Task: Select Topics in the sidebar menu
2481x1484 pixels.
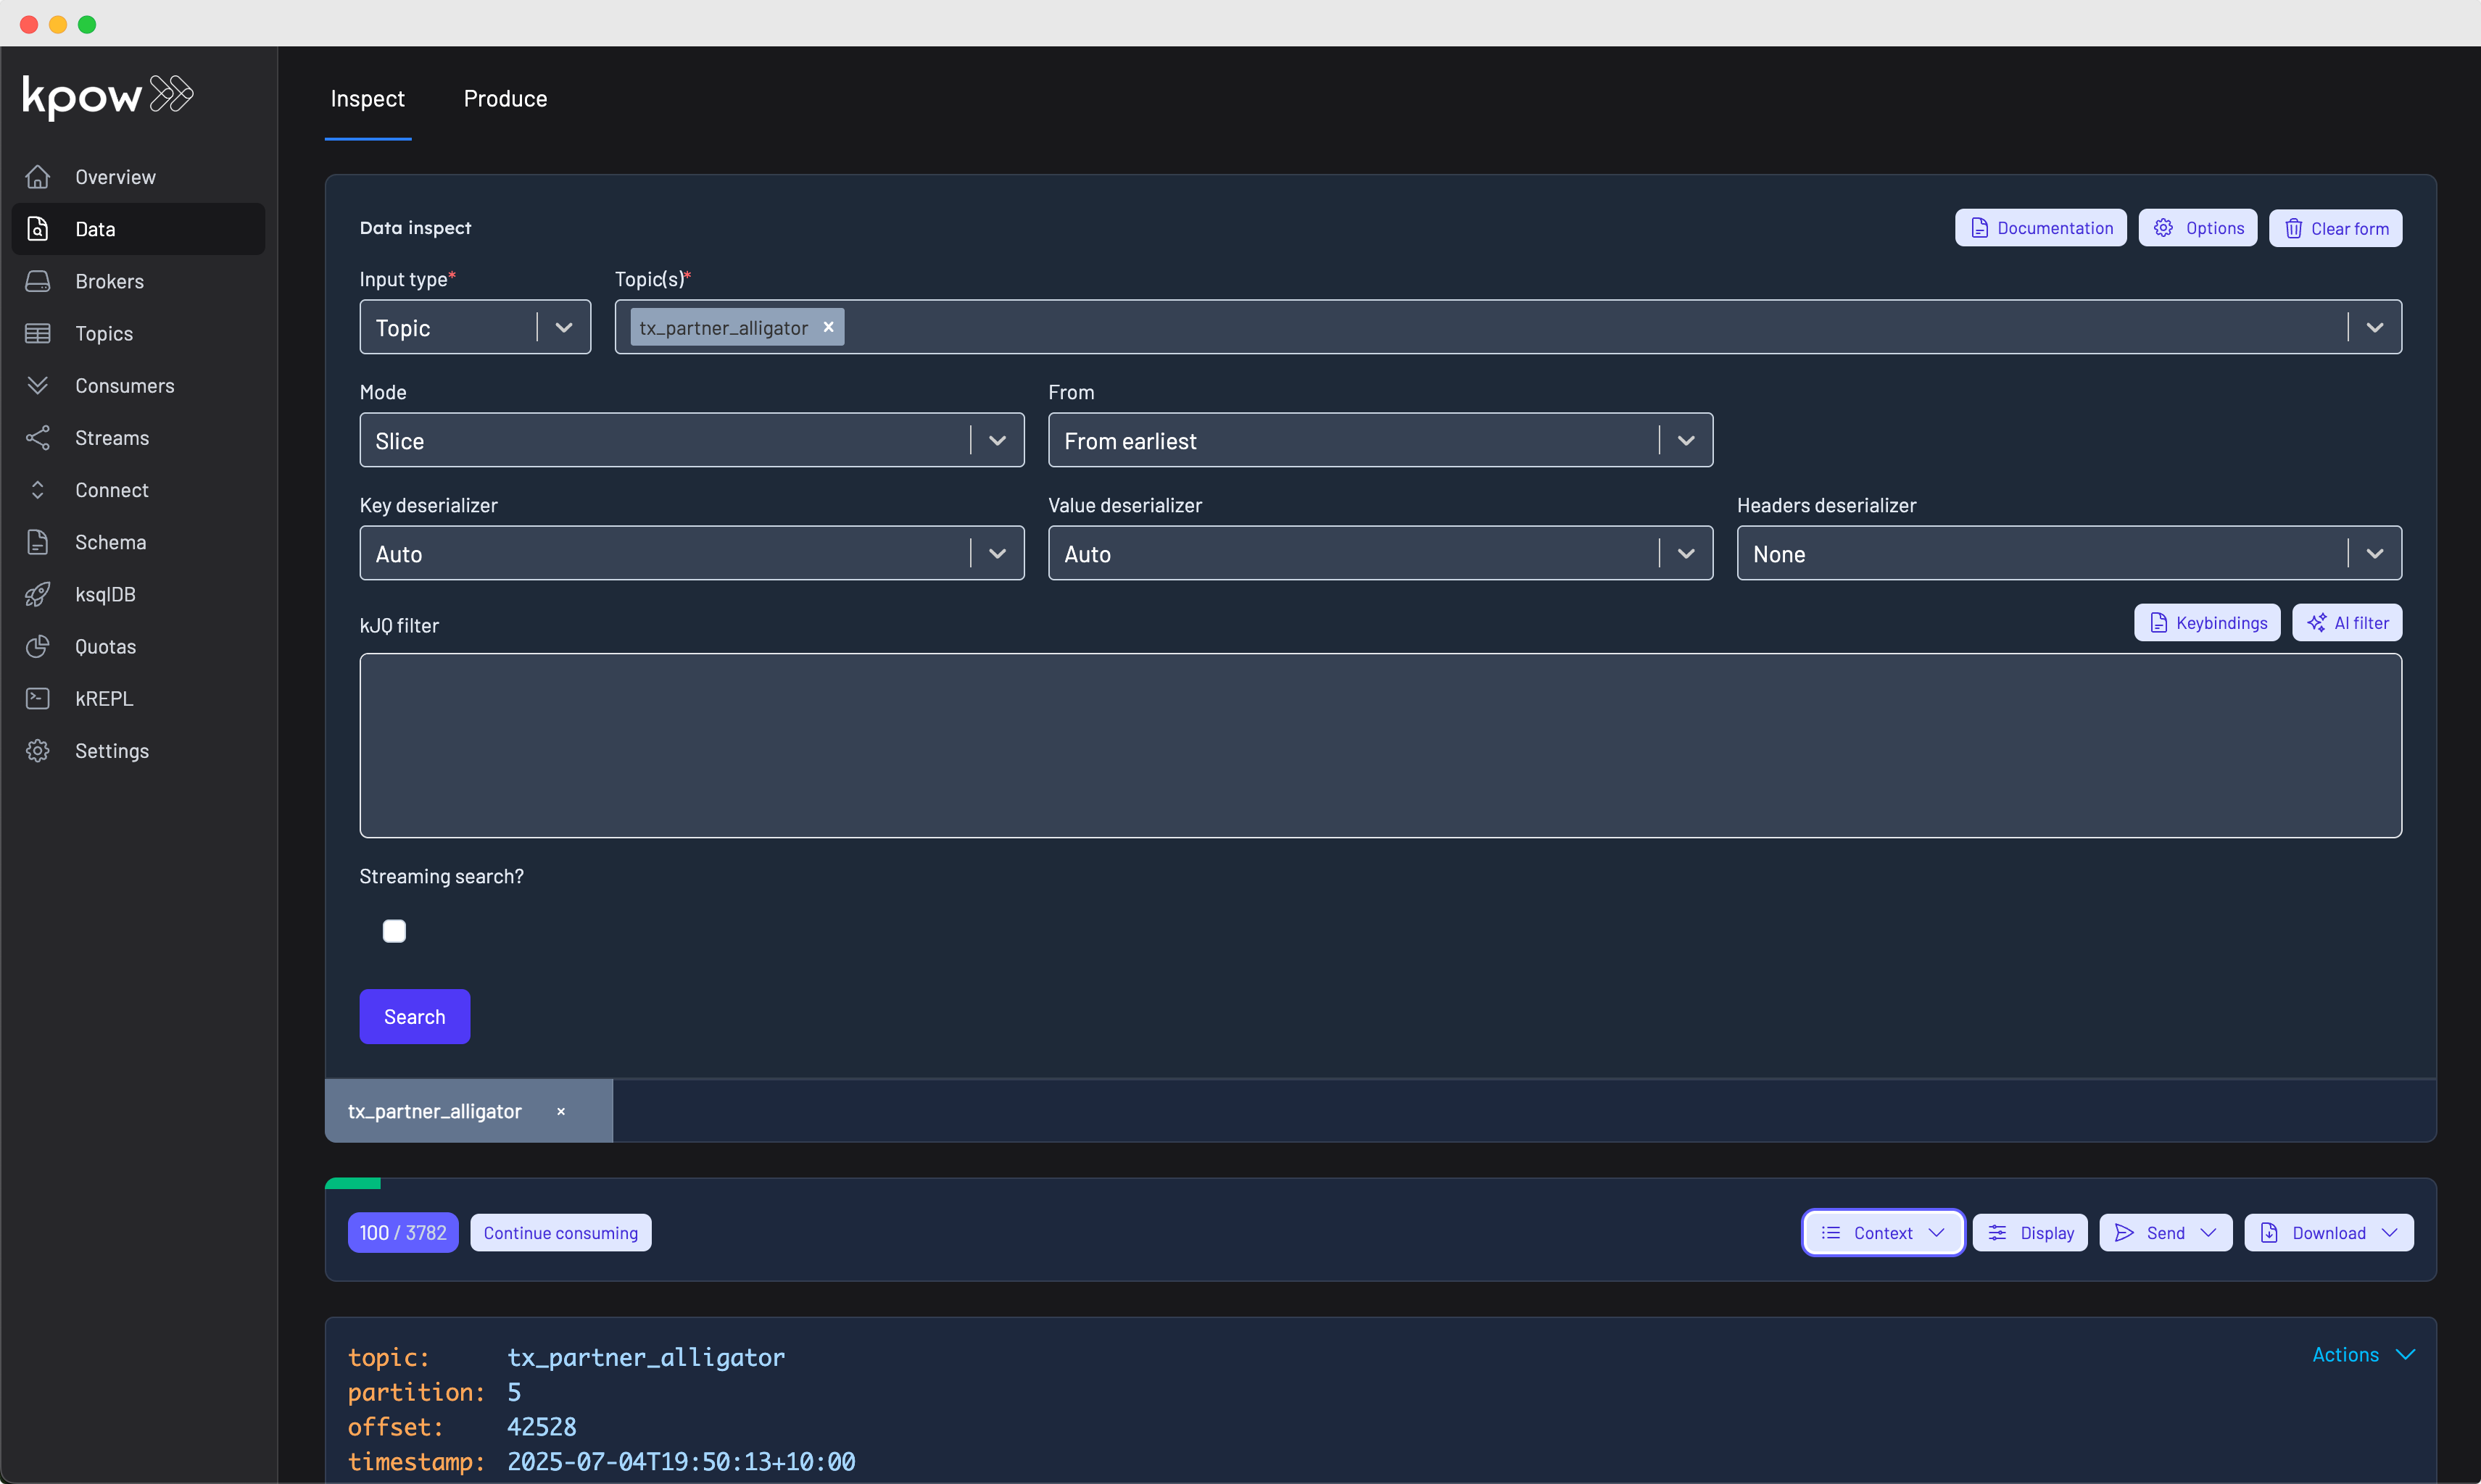Action: [104, 333]
